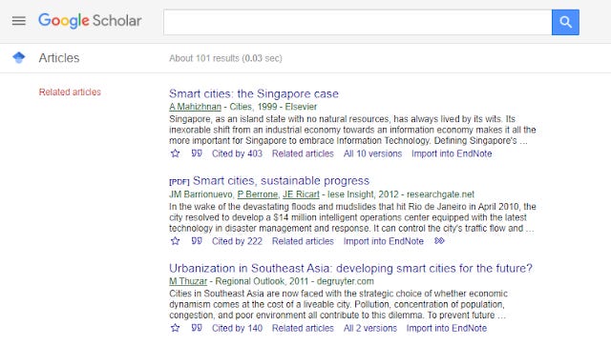This screenshot has height=346, width=611.
Task: Star the Smart cities, sustainable progress result
Action: pyautogui.click(x=176, y=241)
